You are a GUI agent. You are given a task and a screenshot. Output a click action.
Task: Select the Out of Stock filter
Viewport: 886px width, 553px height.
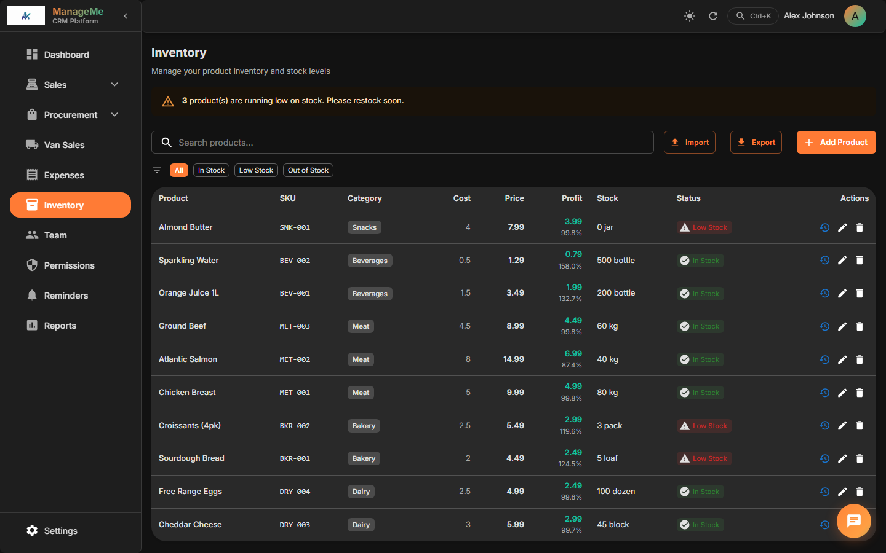click(x=308, y=170)
